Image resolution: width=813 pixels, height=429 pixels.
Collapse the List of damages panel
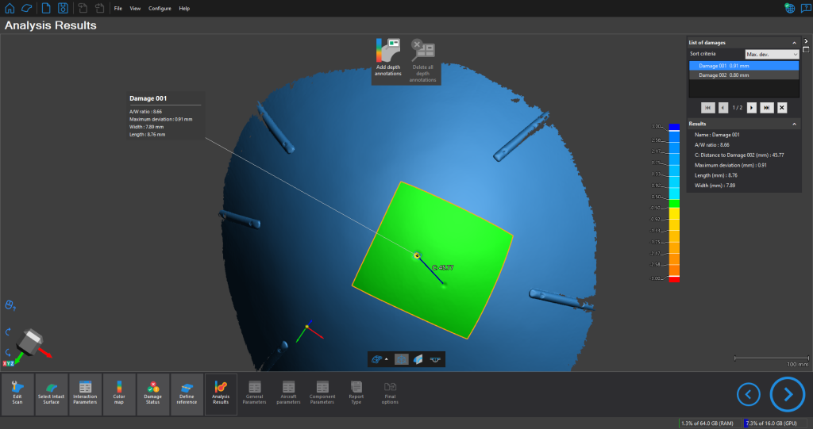[794, 42]
